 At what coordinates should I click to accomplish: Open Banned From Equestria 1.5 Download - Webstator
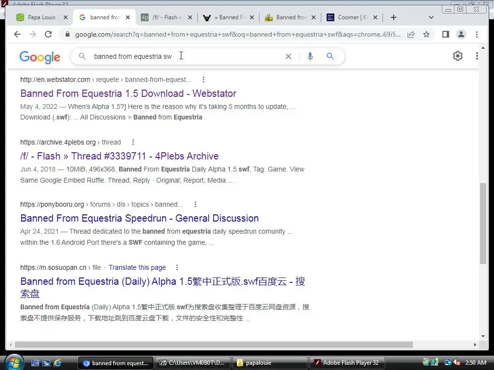(128, 93)
